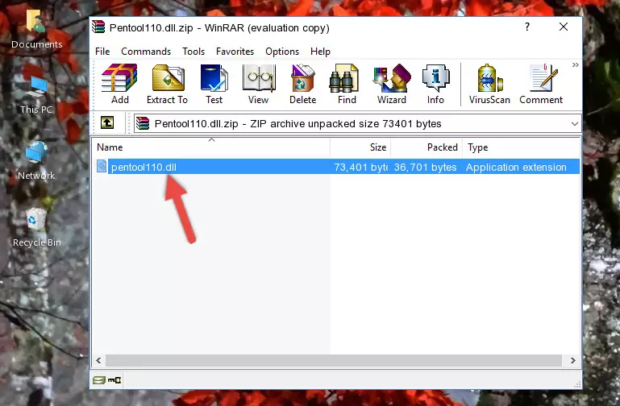Screen dimensions: 620x406
Task: Open the Options menu
Action: [282, 52]
